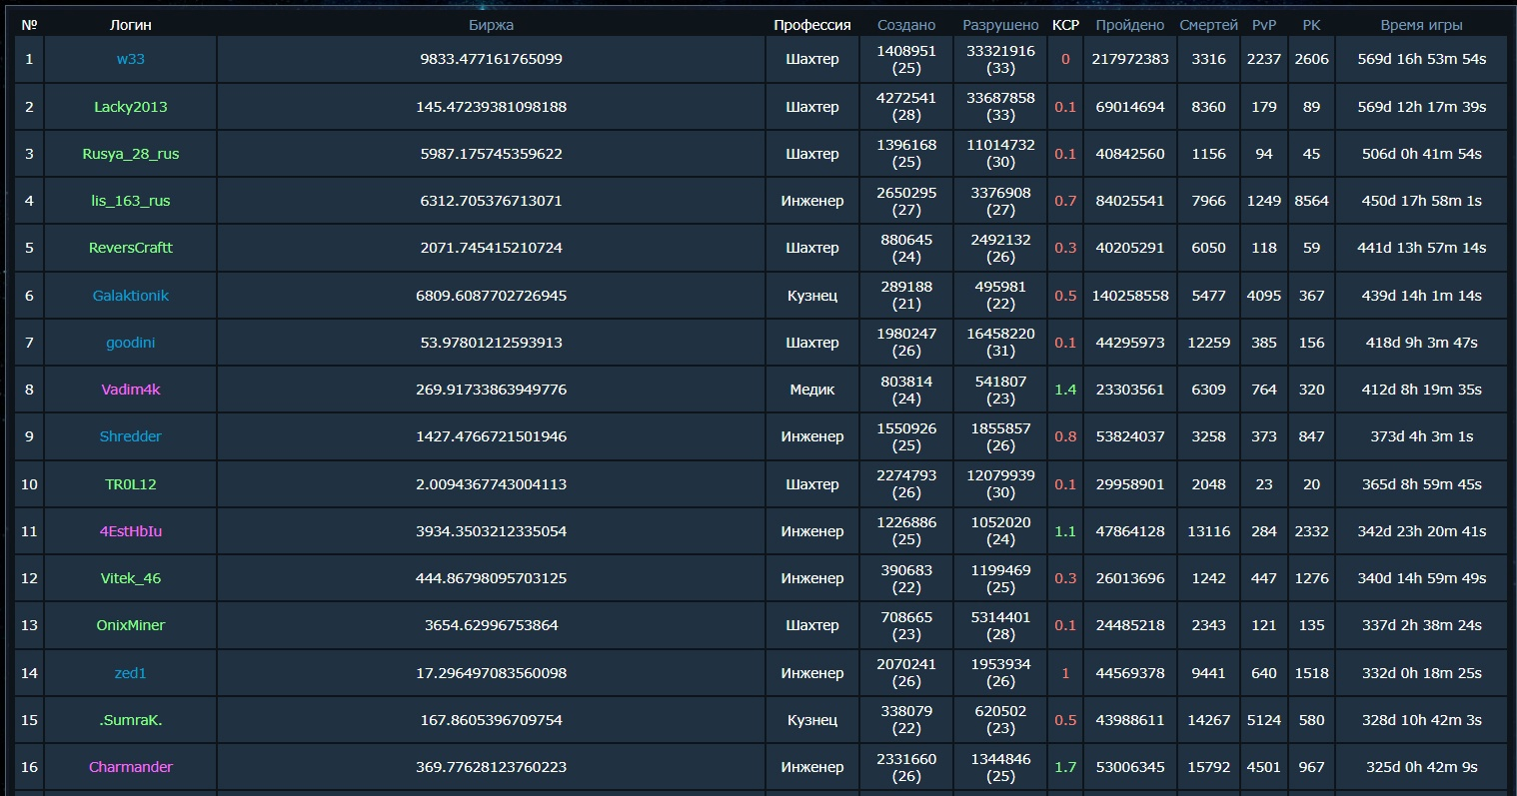This screenshot has height=796, width=1517.
Task: Sort by Время игры column header
Action: [x=1421, y=25]
